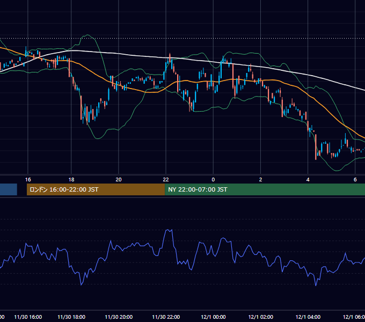Click the 11/30 22:00 date label
The image size is (365, 322).
[x=166, y=317]
